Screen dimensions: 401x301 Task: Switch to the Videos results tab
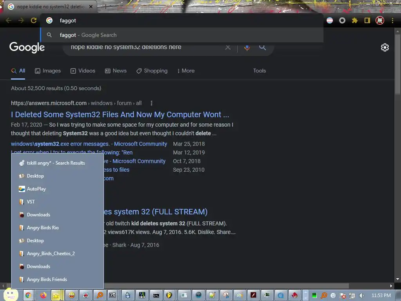83,71
